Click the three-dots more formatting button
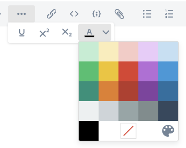The image size is (186, 148). pyautogui.click(x=21, y=14)
